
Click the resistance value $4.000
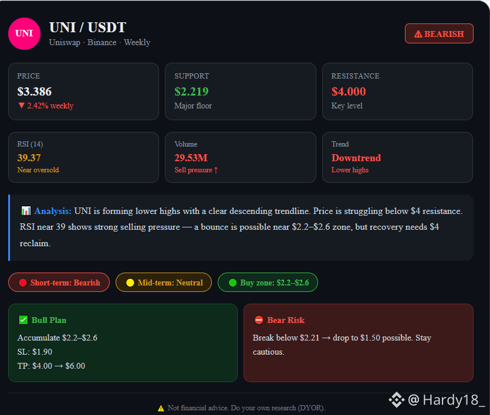tap(349, 91)
